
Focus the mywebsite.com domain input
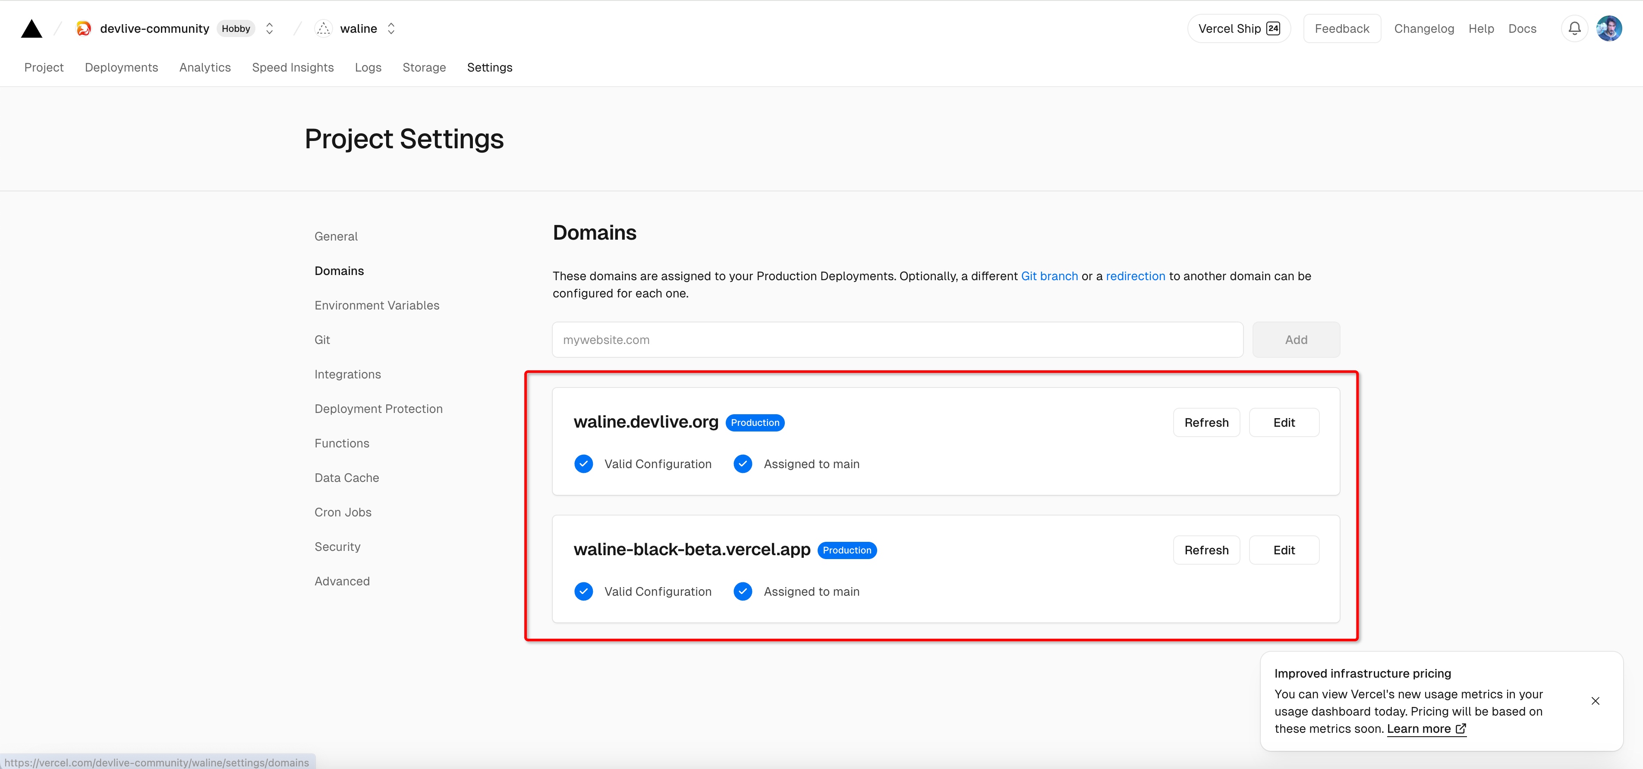897,340
